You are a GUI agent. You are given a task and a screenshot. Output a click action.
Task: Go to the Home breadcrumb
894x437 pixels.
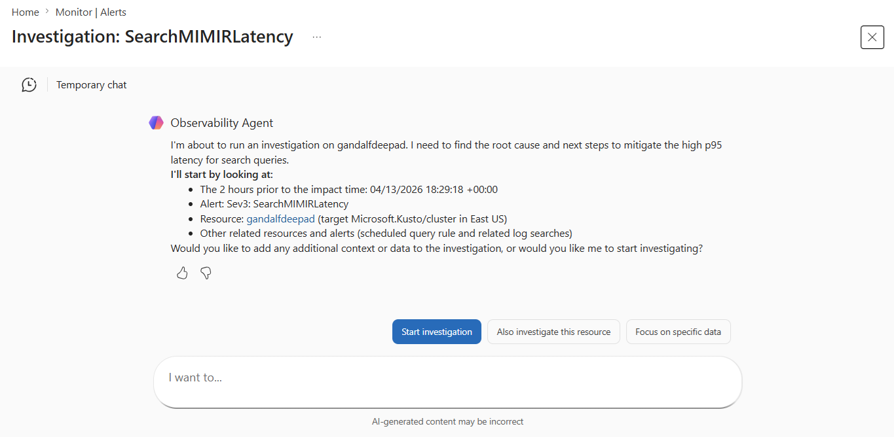26,12
